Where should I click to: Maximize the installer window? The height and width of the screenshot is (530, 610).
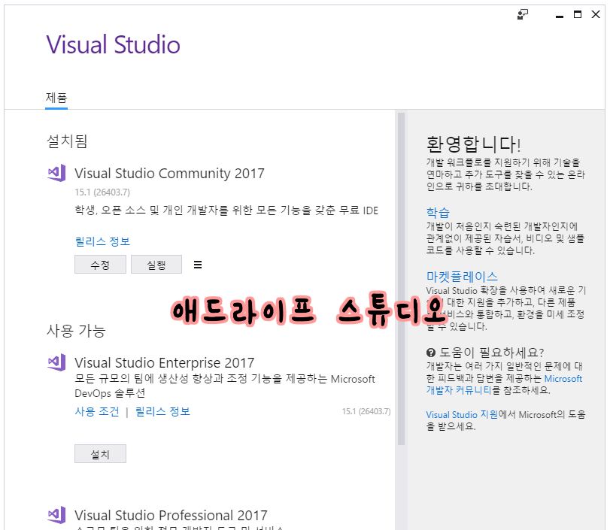[578, 15]
